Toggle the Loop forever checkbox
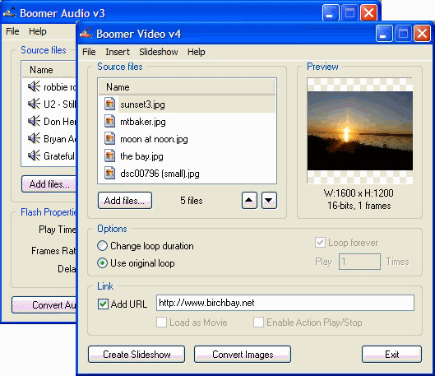This screenshot has width=435, height=376. [x=320, y=243]
